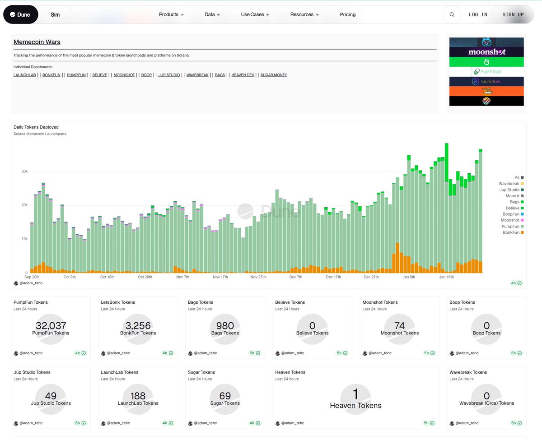Toggle Moonshot series in chart legend
This screenshot has width=542, height=440.
(x=512, y=220)
